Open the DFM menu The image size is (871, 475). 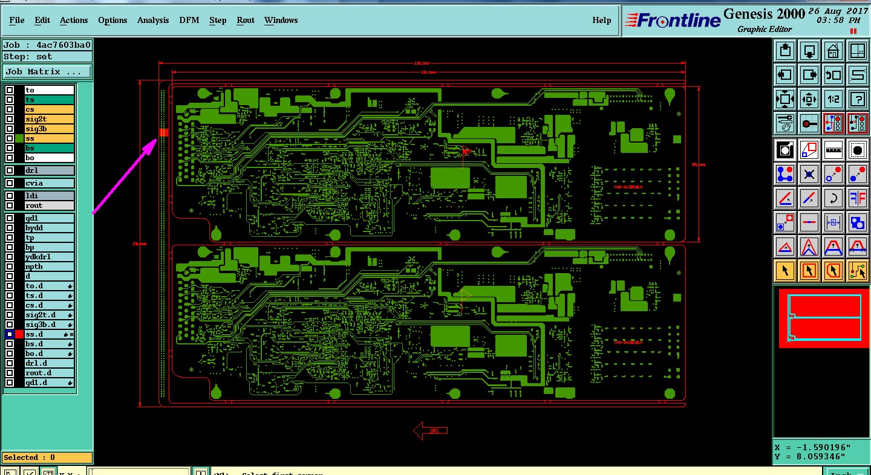point(189,20)
